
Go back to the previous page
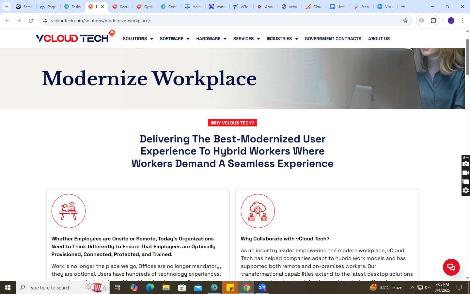pyautogui.click(x=7, y=21)
